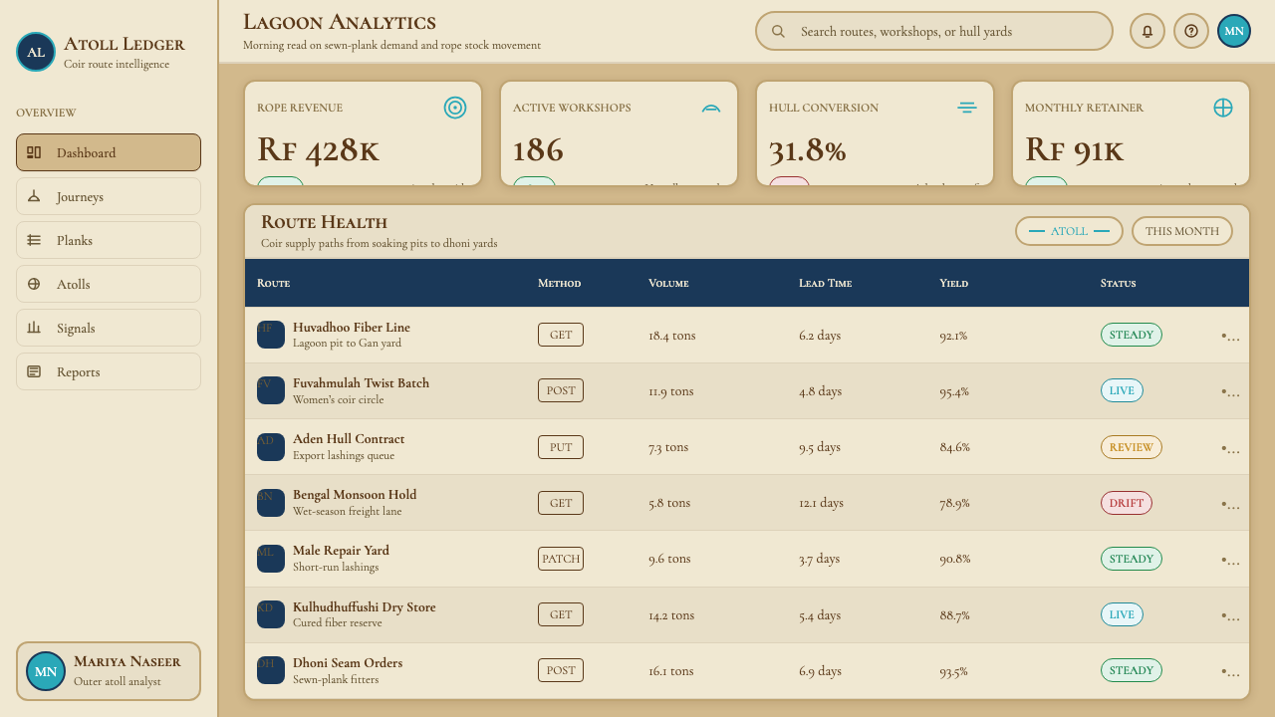The height and width of the screenshot is (717, 1275).
Task: Open more options for Aden Hull Contract
Action: pyautogui.click(x=1231, y=448)
